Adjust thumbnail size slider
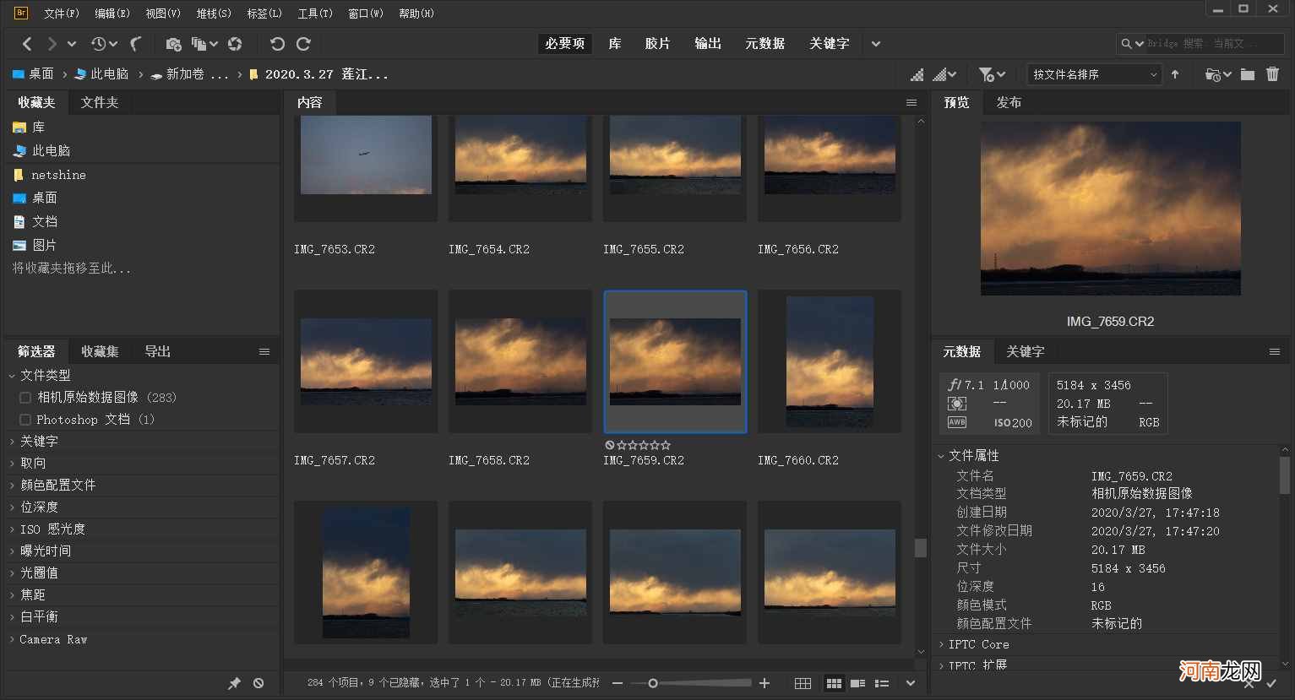 coord(652,683)
